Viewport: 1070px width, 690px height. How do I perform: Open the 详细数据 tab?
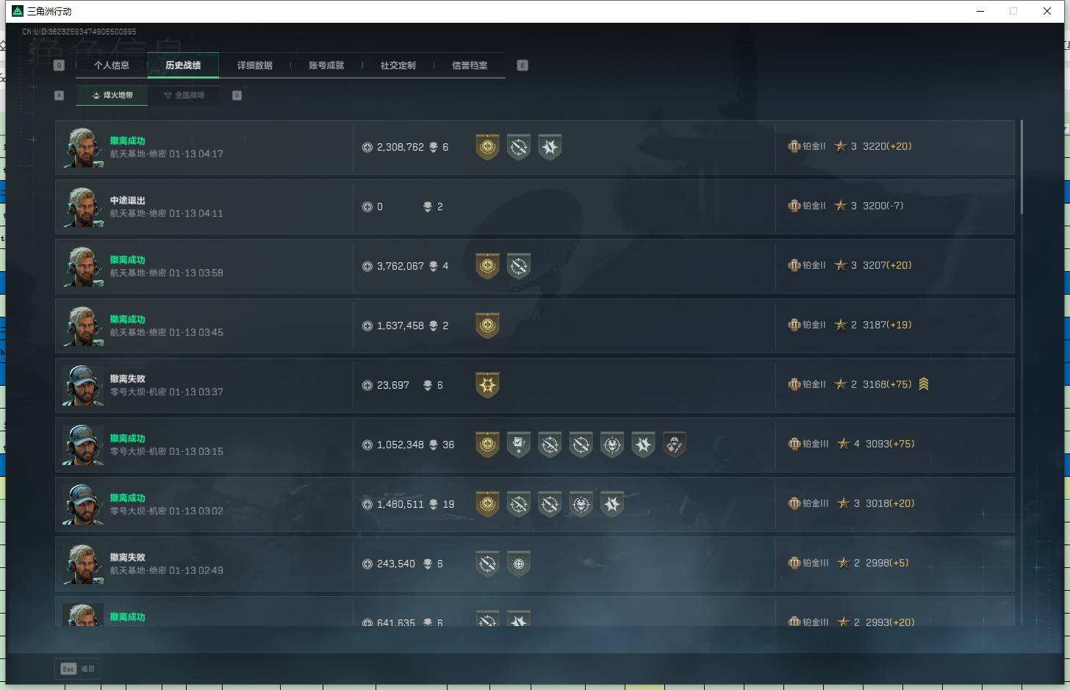pos(255,65)
